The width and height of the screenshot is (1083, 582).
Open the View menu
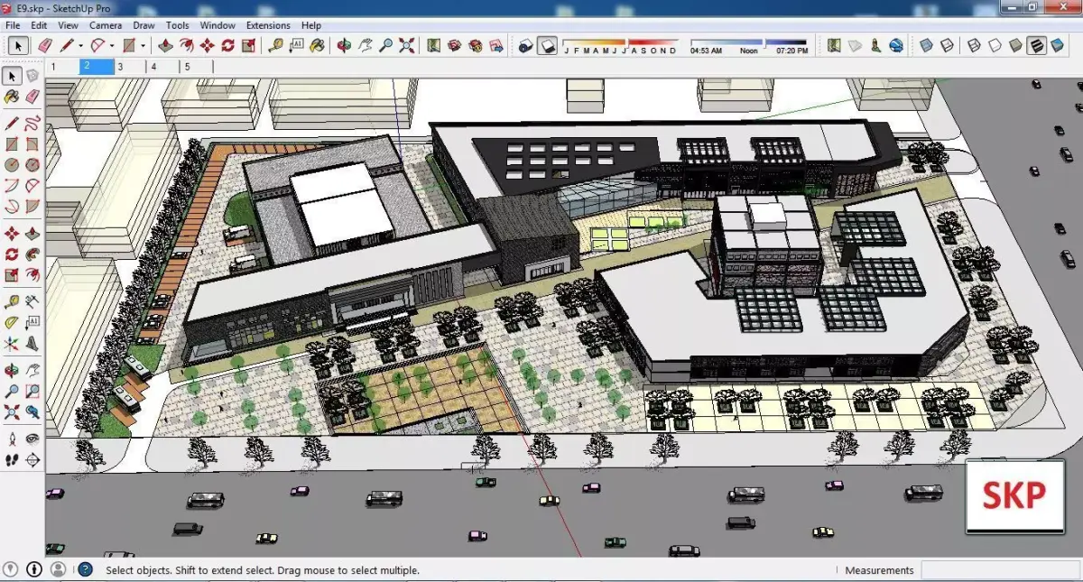[68, 25]
